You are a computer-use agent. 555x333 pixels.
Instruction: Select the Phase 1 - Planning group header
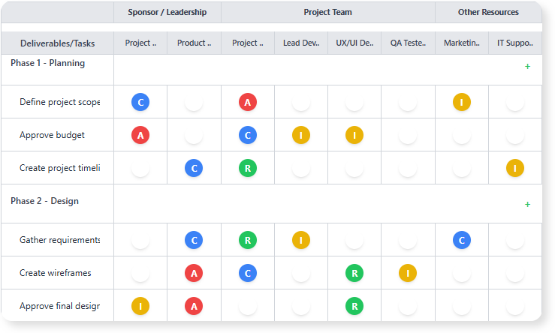(x=47, y=64)
